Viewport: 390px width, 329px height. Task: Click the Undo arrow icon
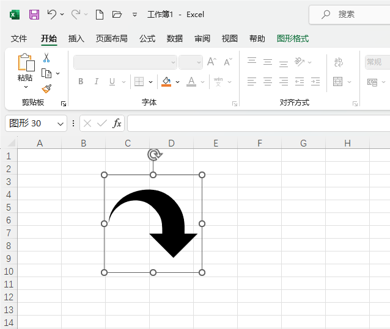coord(52,14)
